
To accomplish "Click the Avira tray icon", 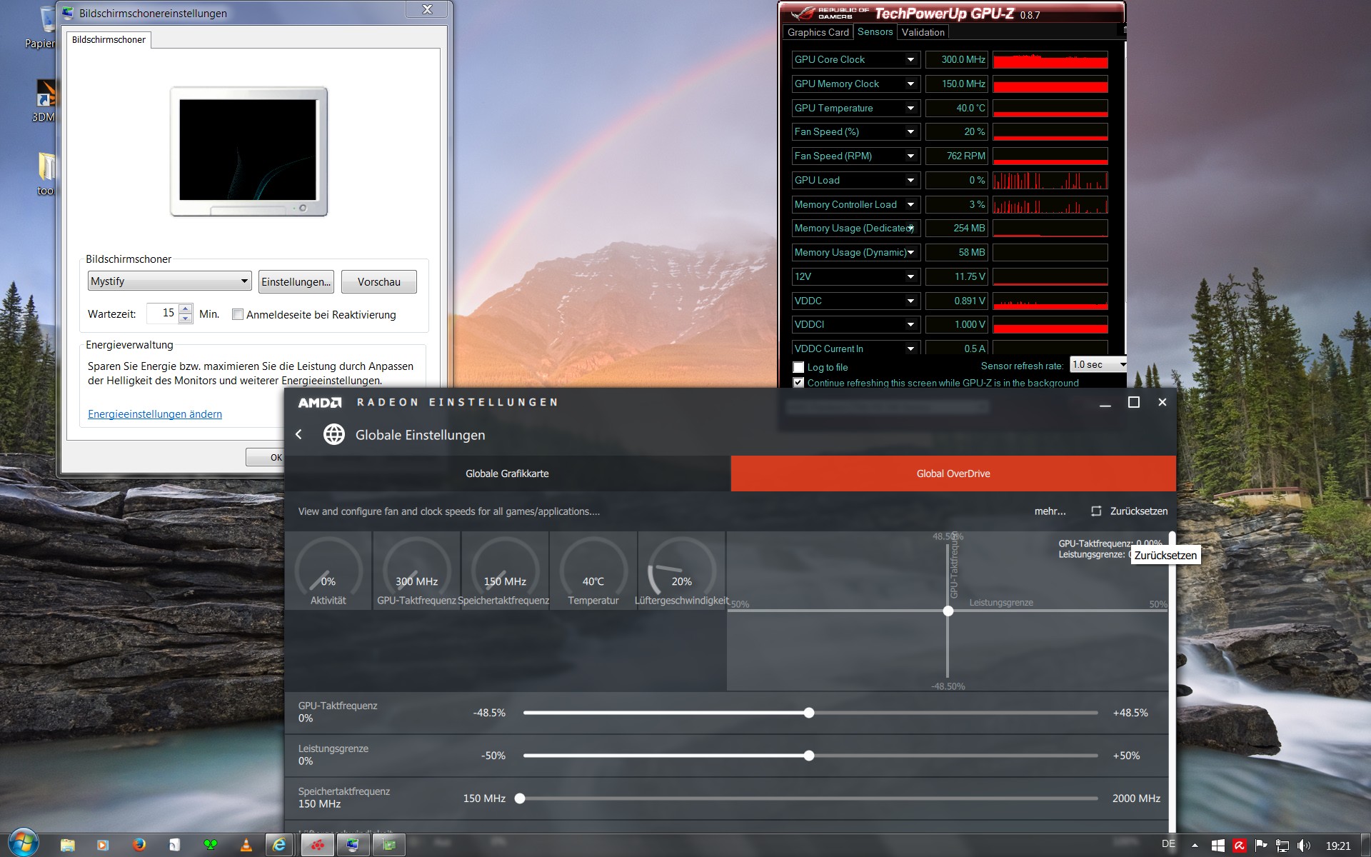I will pos(1239,846).
